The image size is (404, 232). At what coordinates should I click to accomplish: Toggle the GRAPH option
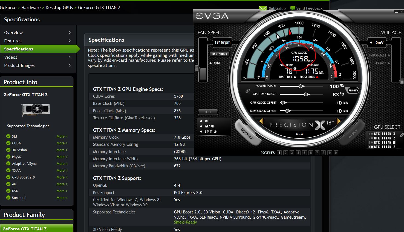pyautogui.click(x=201, y=126)
